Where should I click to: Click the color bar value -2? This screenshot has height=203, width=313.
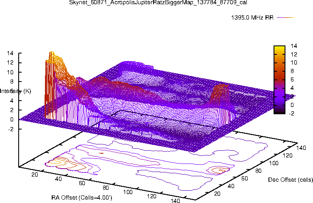291,113
